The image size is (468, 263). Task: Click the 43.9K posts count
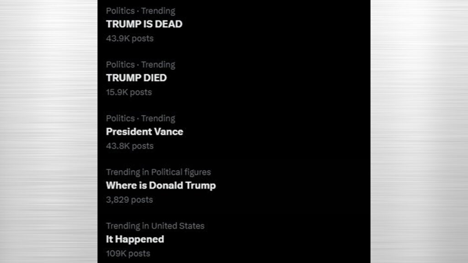(x=130, y=38)
